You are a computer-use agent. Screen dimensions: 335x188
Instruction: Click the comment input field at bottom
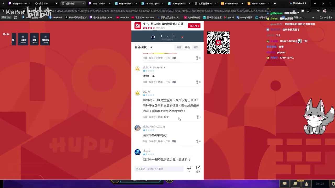[159, 169]
